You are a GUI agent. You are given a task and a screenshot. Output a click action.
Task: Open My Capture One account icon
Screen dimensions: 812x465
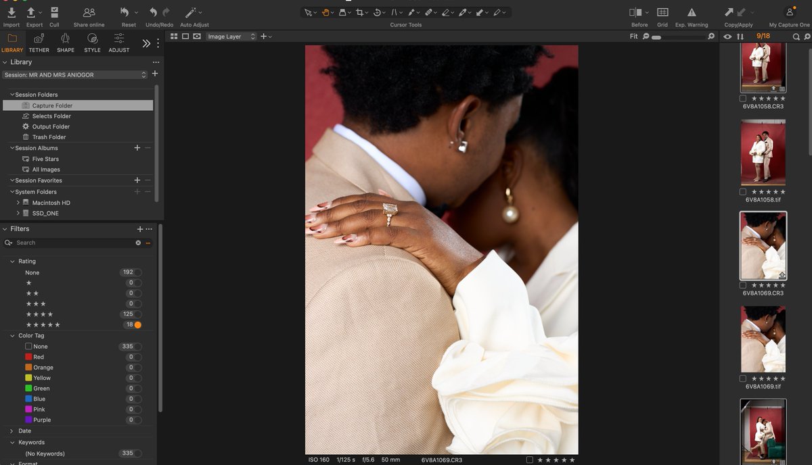790,12
